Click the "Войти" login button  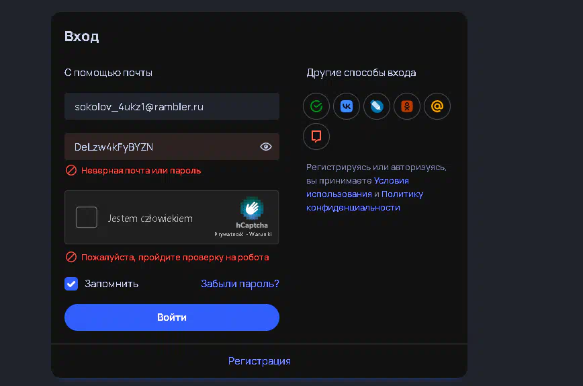coord(172,317)
